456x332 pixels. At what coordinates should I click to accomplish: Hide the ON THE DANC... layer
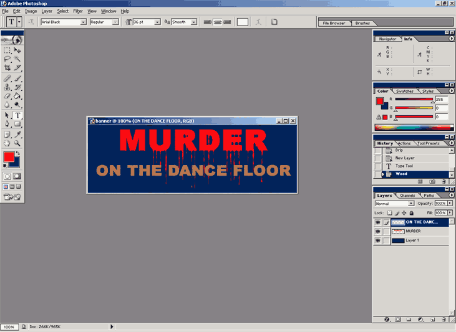[377, 222]
